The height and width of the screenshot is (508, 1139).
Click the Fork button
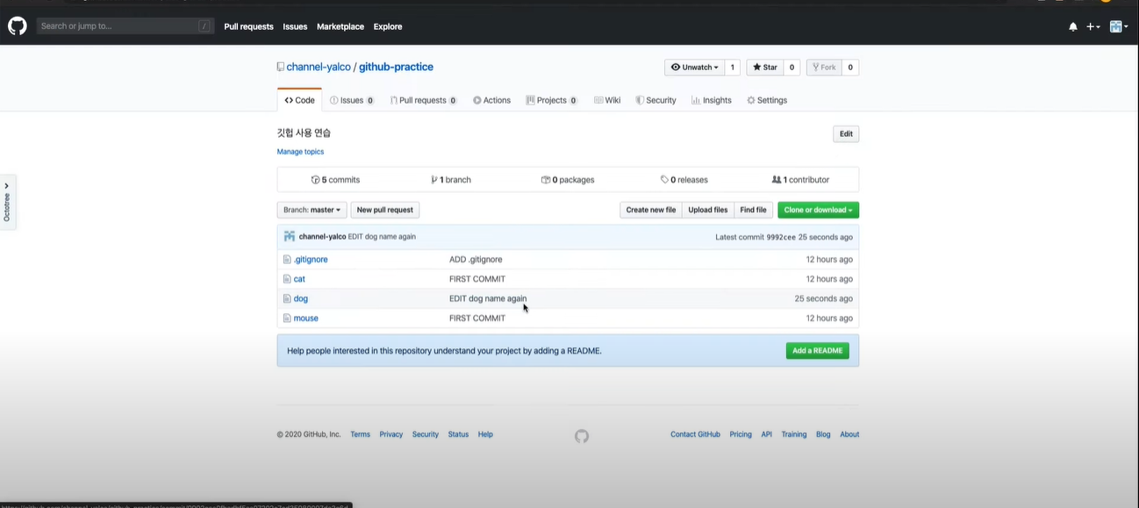point(824,68)
